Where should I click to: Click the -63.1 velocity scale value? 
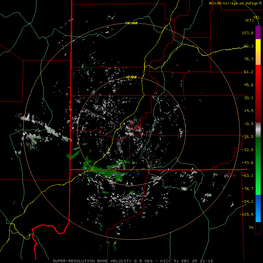point(248,176)
